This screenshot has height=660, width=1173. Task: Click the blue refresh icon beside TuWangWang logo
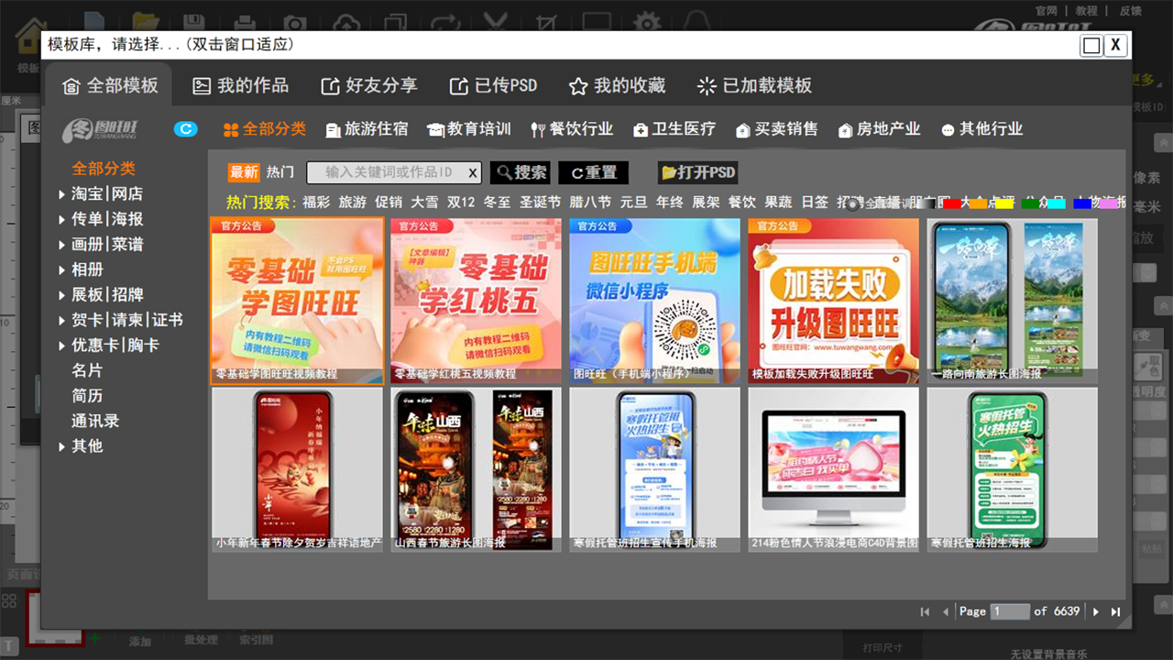[185, 129]
